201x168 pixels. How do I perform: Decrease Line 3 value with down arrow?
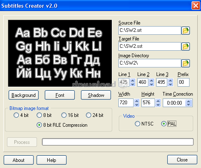click(170, 84)
